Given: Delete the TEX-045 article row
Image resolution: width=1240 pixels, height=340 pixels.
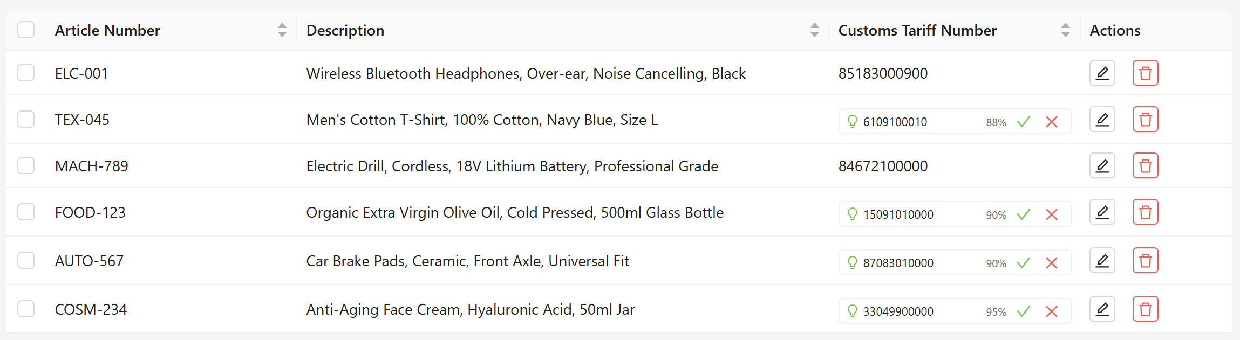Looking at the screenshot, I should pyautogui.click(x=1145, y=119).
